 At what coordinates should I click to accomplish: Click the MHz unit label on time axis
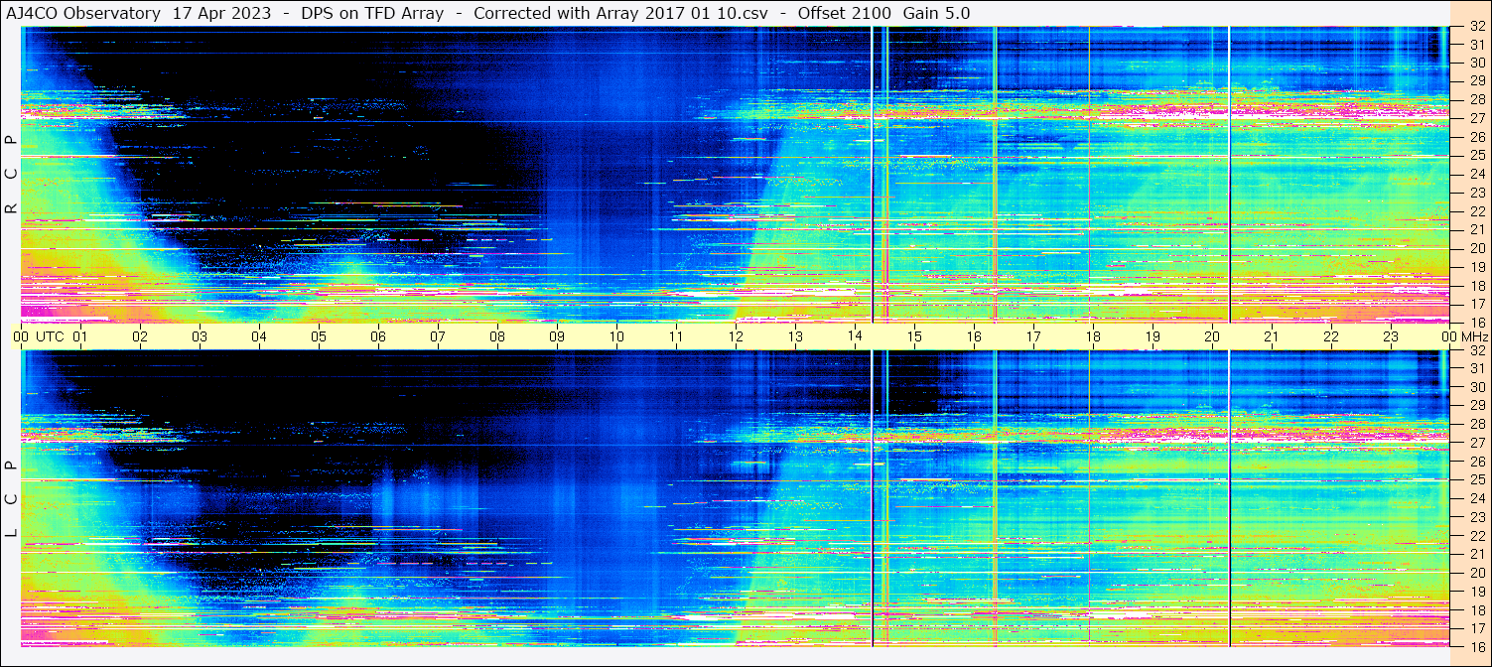tap(1473, 336)
